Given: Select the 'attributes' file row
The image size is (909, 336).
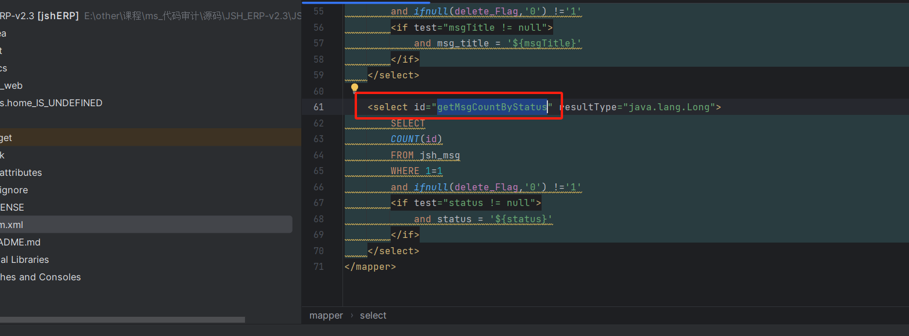Looking at the screenshot, I should click(x=146, y=172).
